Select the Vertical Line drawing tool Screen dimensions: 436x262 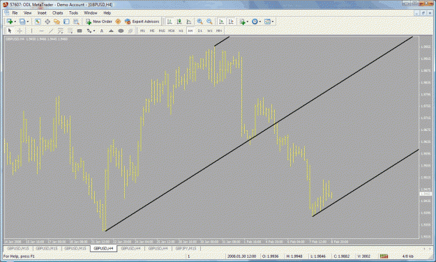[31, 31]
